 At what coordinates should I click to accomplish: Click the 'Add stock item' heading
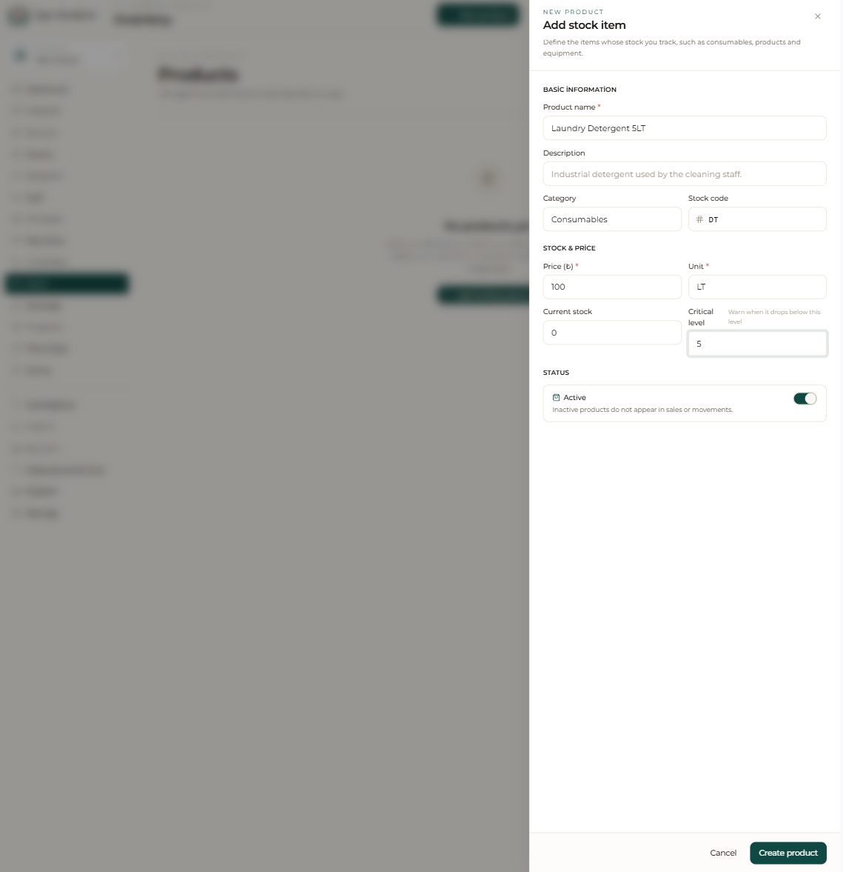(584, 25)
